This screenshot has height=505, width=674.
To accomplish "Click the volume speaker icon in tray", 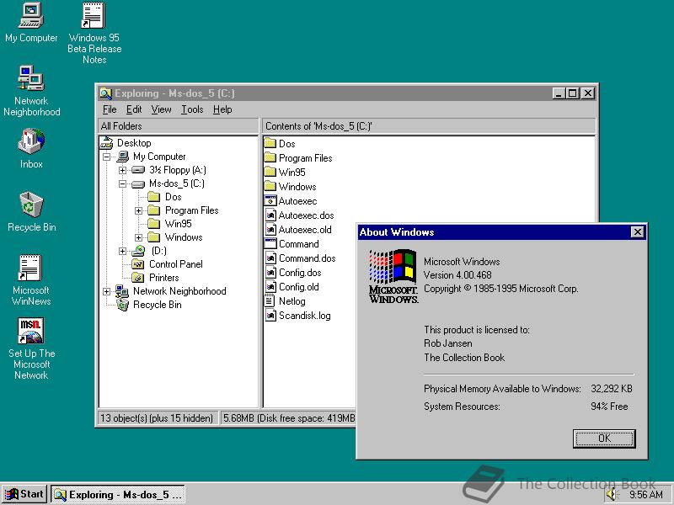I will (x=611, y=494).
